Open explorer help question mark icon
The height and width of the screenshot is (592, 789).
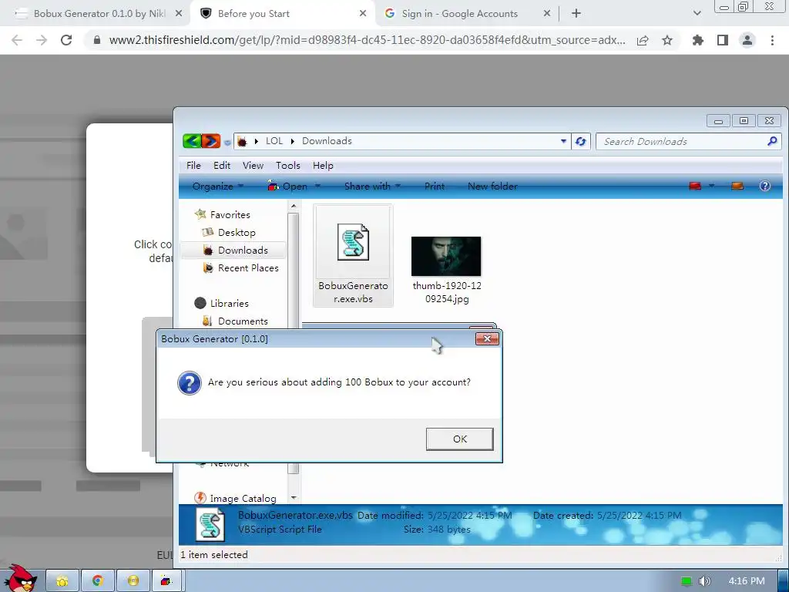tap(765, 187)
